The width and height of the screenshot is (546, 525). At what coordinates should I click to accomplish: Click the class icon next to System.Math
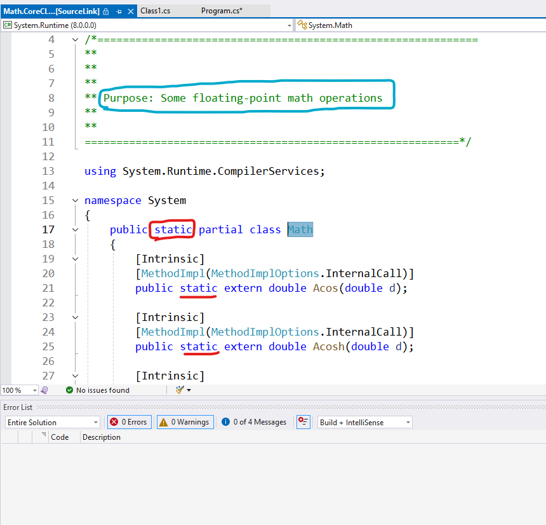[x=302, y=25]
